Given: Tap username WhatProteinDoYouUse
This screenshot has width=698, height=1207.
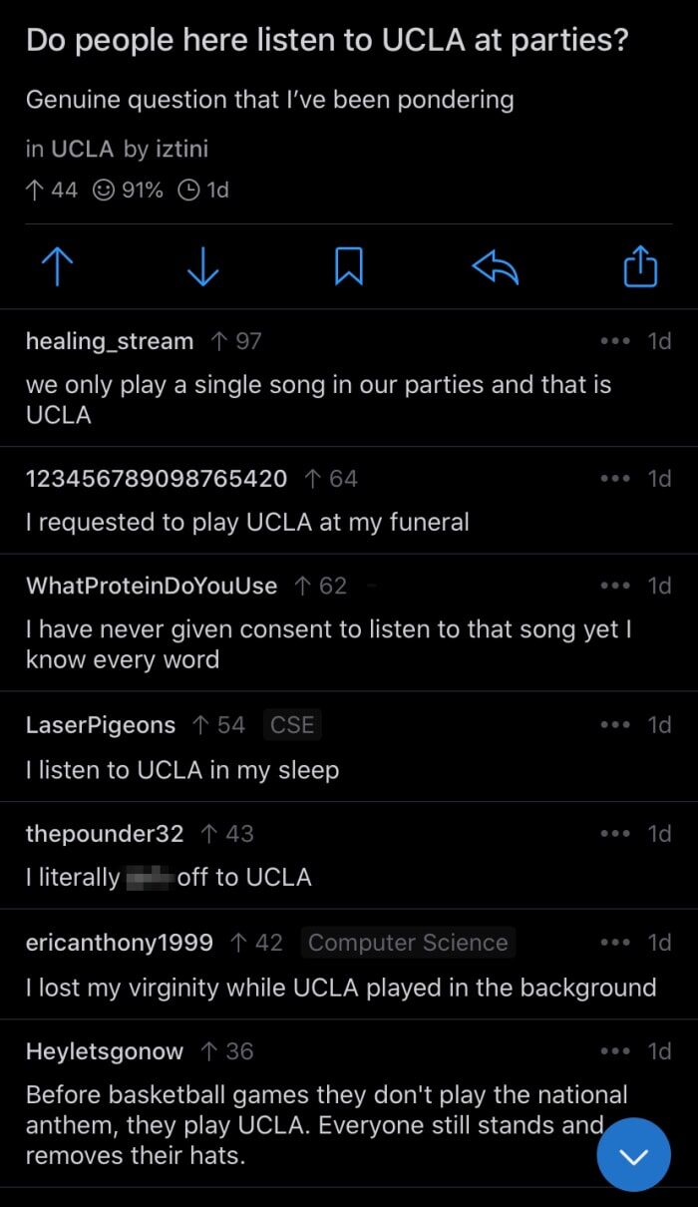Looking at the screenshot, I should tap(152, 586).
